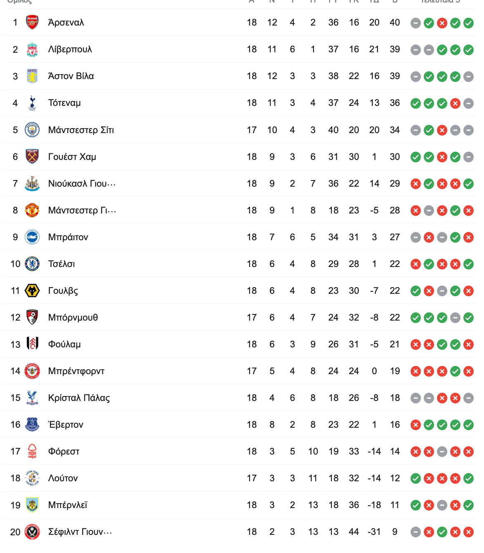Open the Μπράιτον team link
Image resolution: width=484 pixels, height=553 pixels.
pyautogui.click(x=68, y=237)
